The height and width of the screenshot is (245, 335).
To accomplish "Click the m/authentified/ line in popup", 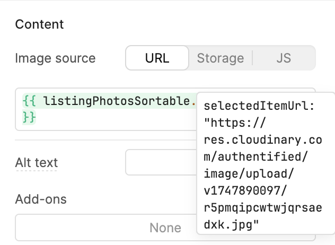I will click(255, 156).
